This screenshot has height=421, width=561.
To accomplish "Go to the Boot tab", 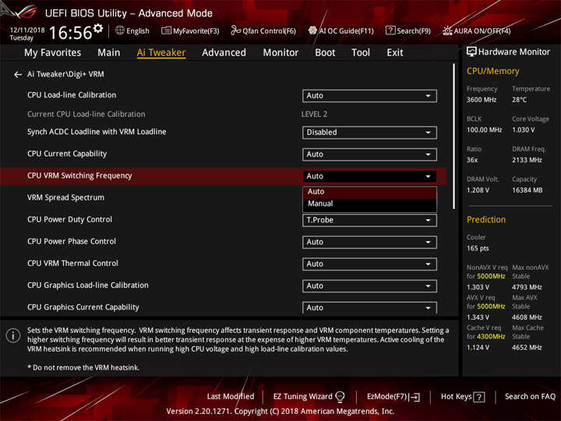I will pyautogui.click(x=325, y=53).
